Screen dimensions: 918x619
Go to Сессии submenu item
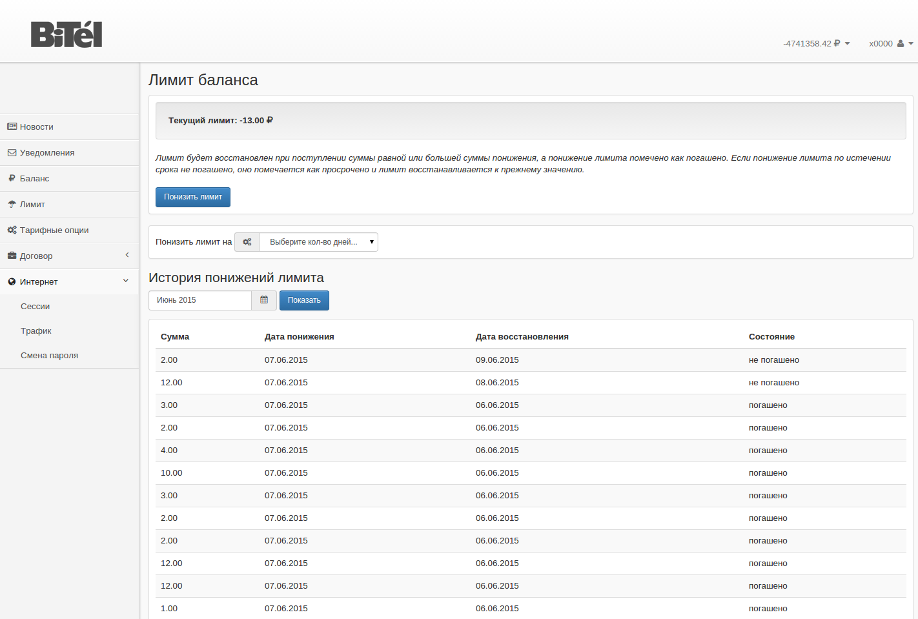coord(36,307)
